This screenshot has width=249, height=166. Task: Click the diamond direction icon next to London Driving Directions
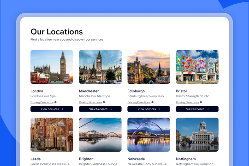(55, 102)
